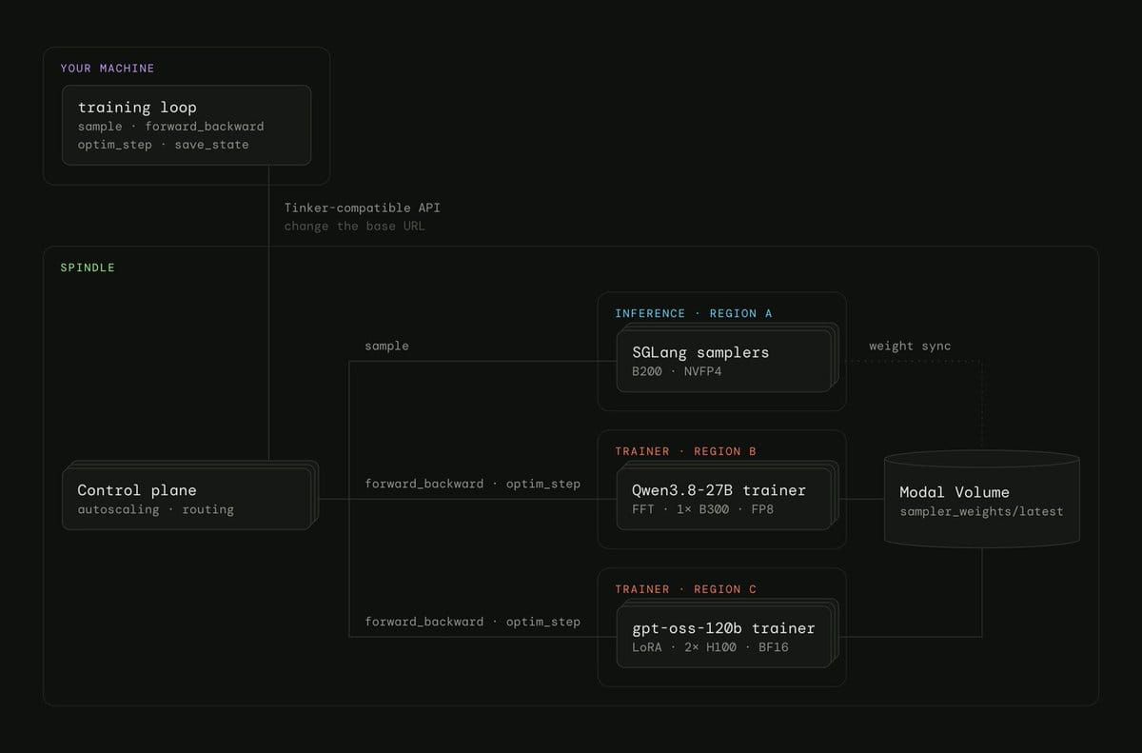
Task: Click the training loop box
Action: (x=187, y=125)
